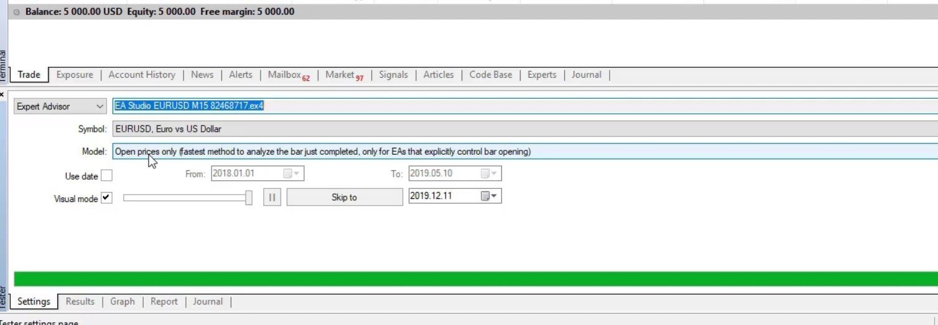This screenshot has width=938, height=325.
Task: Switch to the Account History tab
Action: tap(142, 75)
